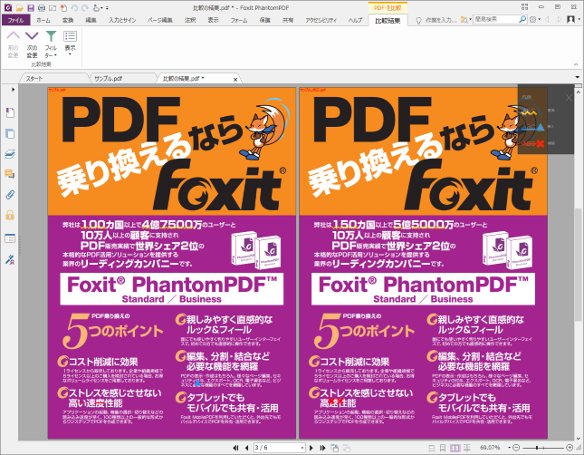Switch to the スタート document tab
584x455 pixels.
[x=34, y=79]
